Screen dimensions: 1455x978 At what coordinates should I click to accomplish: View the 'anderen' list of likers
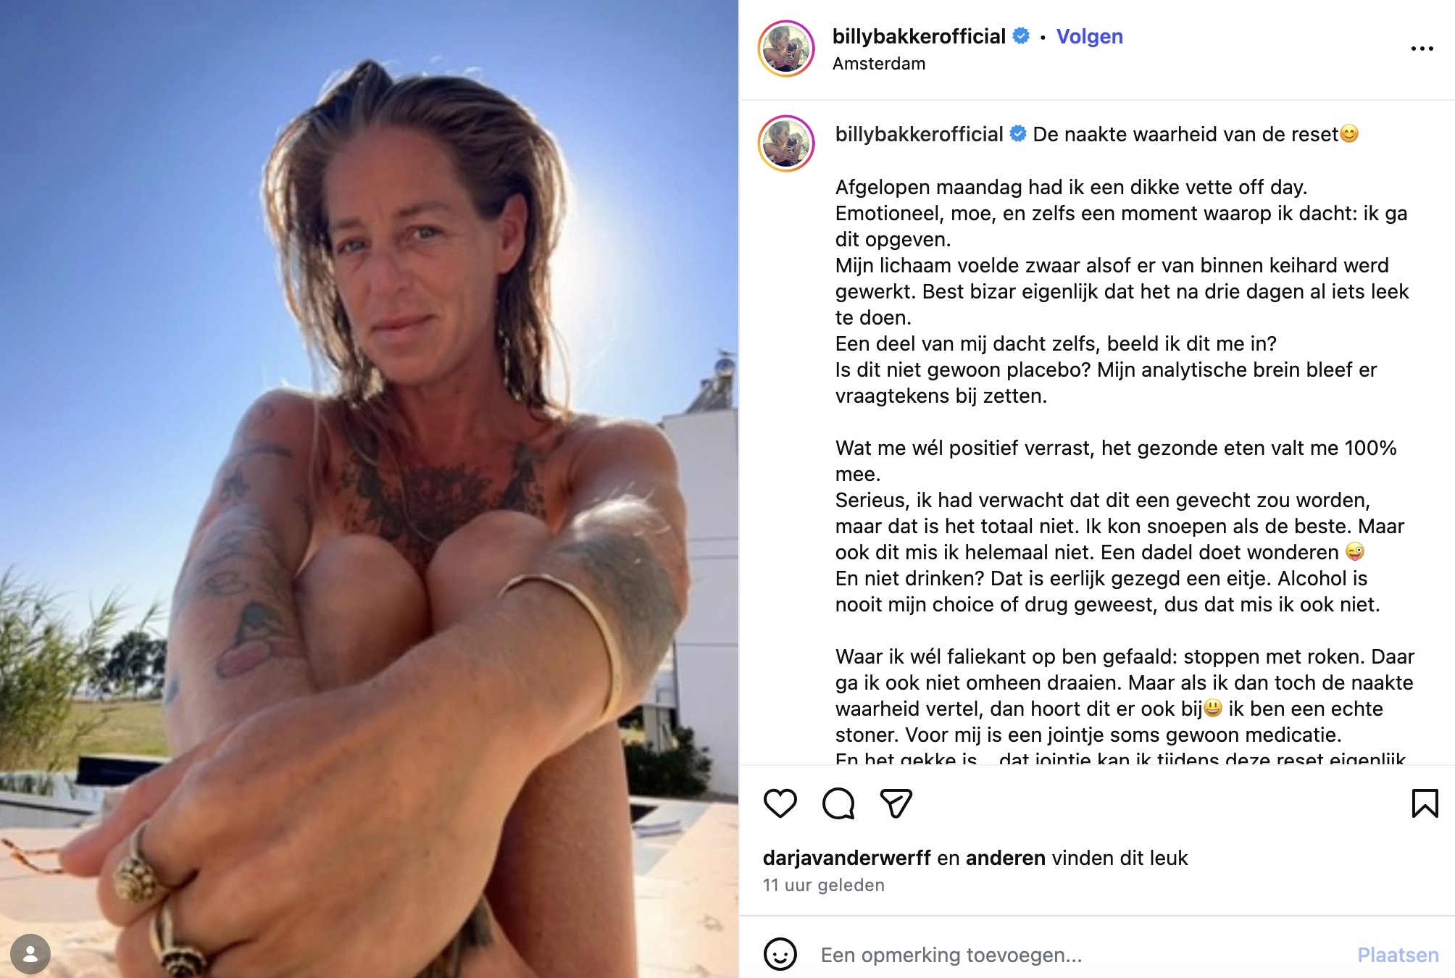[1006, 858]
